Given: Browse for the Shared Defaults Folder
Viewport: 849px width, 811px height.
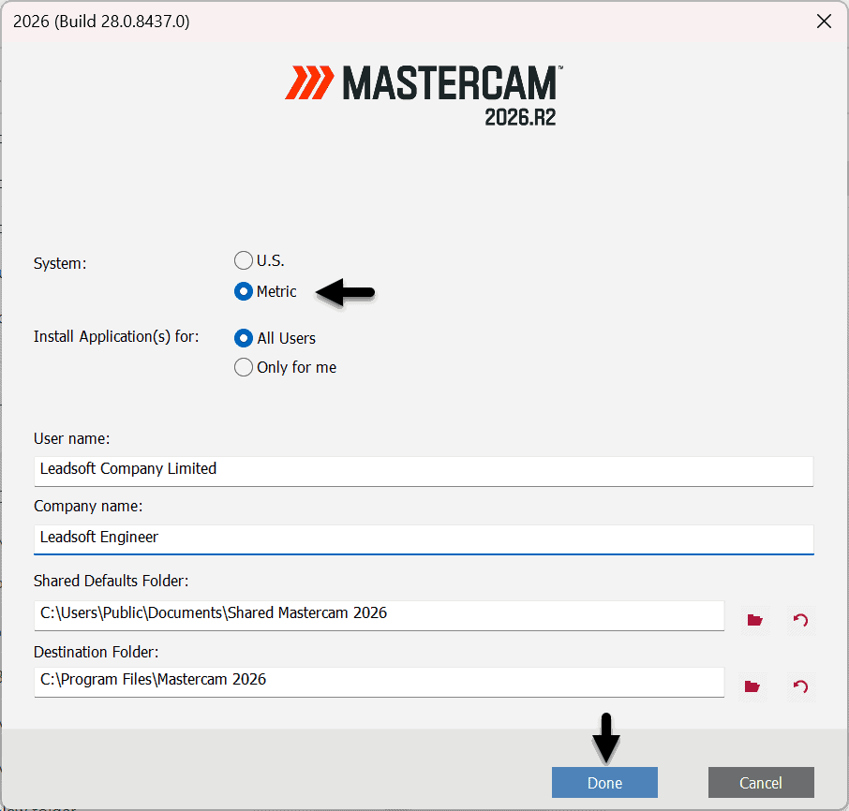Looking at the screenshot, I should (754, 619).
